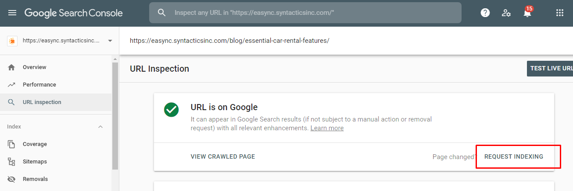
Task: Open the Learn more link
Action: pos(327,128)
